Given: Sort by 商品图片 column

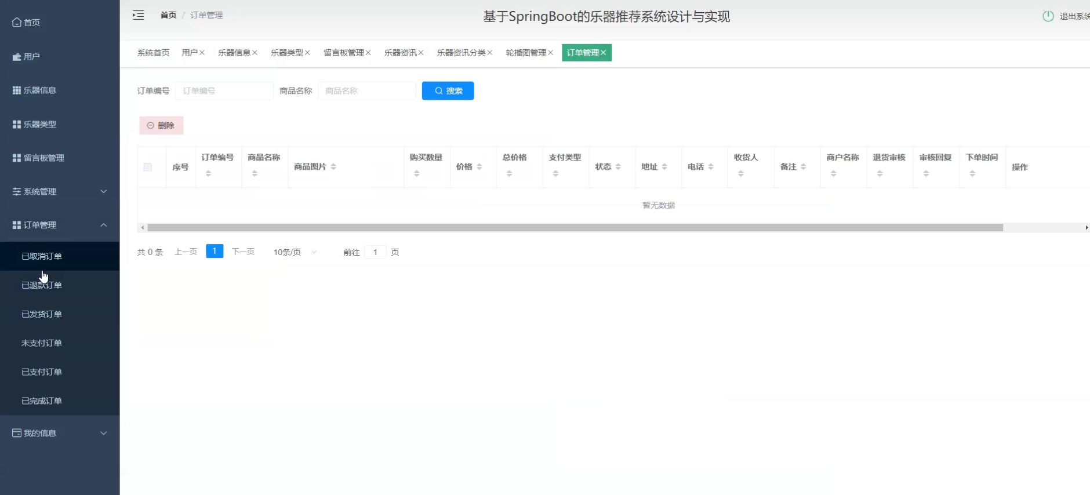Looking at the screenshot, I should (333, 167).
